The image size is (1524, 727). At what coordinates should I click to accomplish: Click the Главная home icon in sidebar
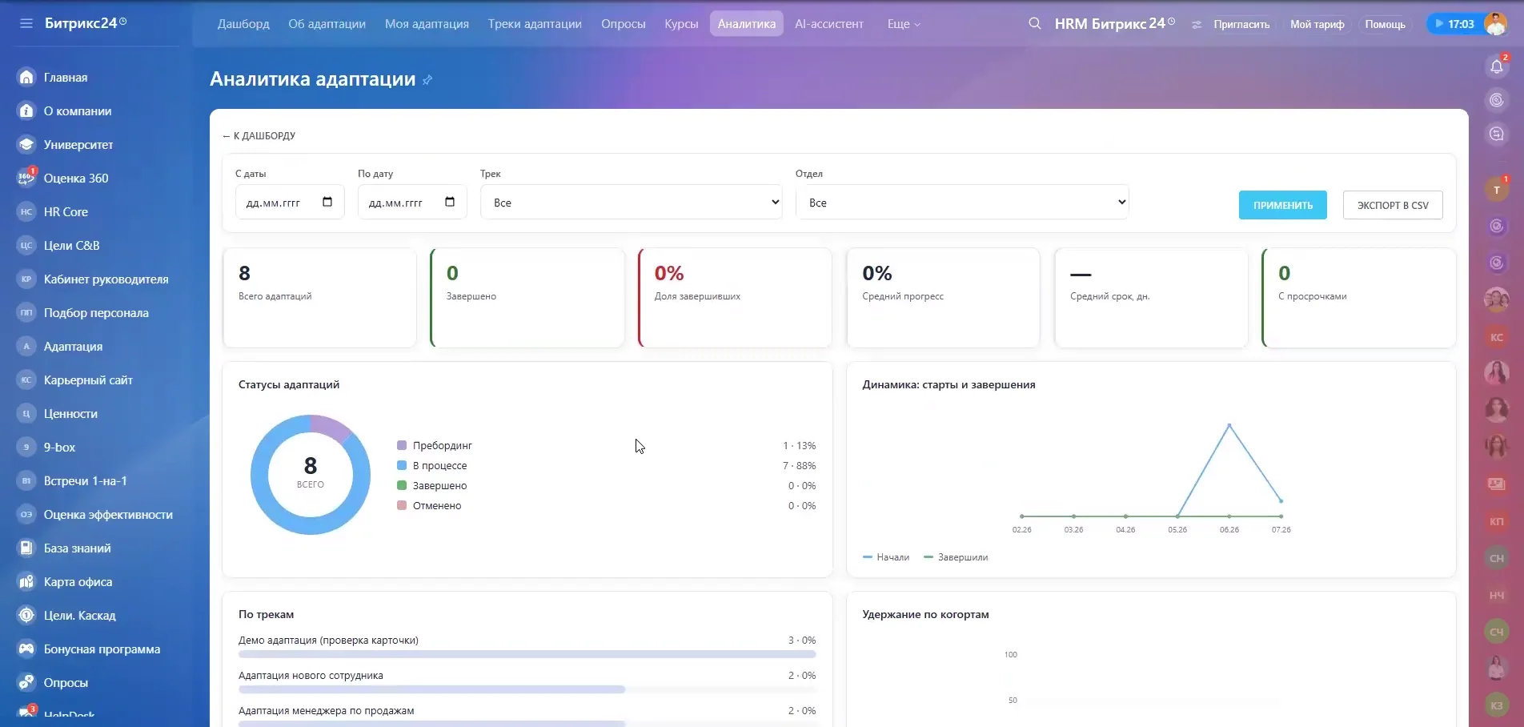click(26, 77)
